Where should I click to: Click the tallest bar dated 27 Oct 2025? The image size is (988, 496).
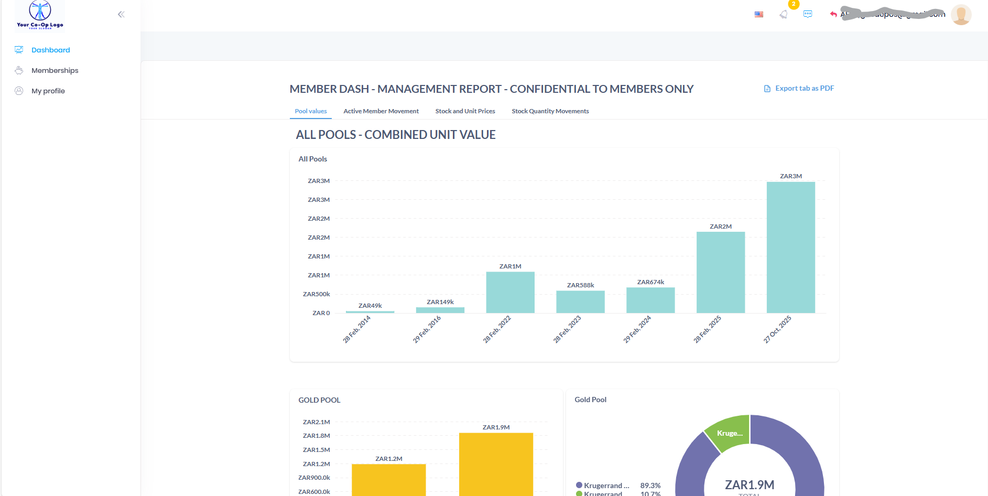(x=790, y=246)
